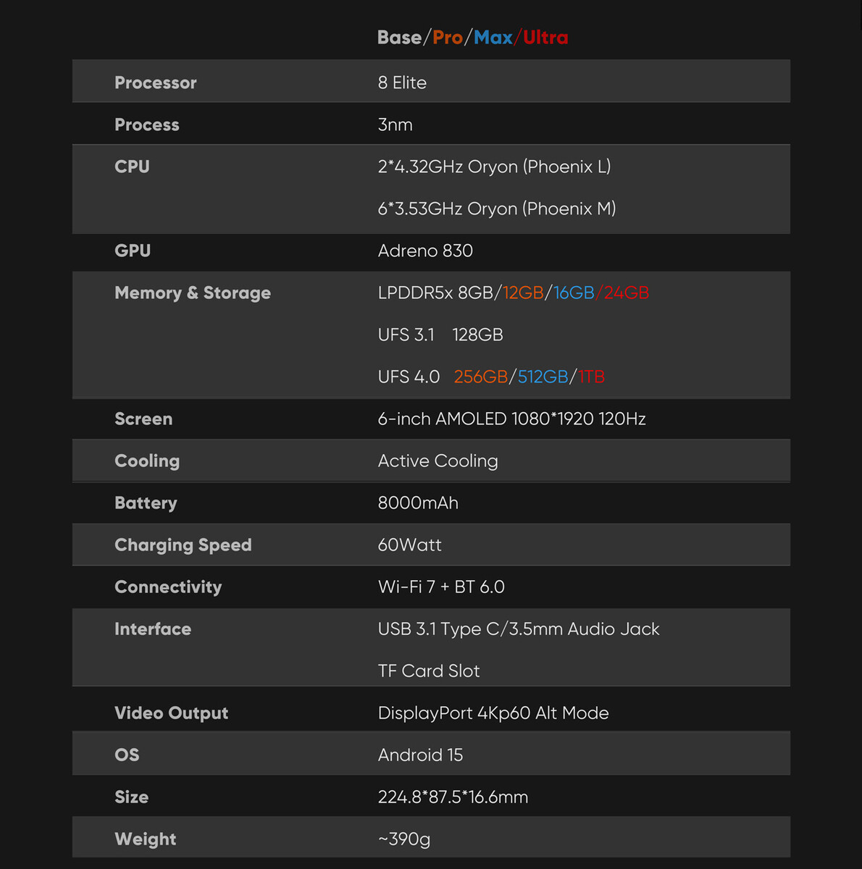Click the red 24GB memory option
Image resolution: width=862 pixels, height=869 pixels.
626,293
